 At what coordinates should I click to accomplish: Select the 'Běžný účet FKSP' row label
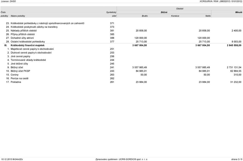20,71
